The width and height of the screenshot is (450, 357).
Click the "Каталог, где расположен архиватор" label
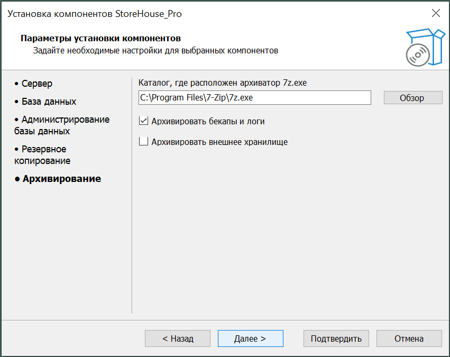coord(222,83)
